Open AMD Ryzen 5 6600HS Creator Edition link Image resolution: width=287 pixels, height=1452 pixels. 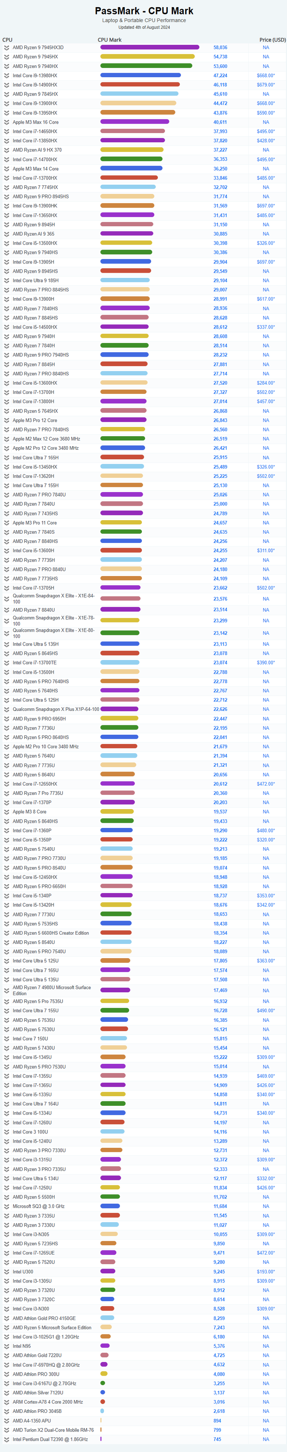pos(51,933)
